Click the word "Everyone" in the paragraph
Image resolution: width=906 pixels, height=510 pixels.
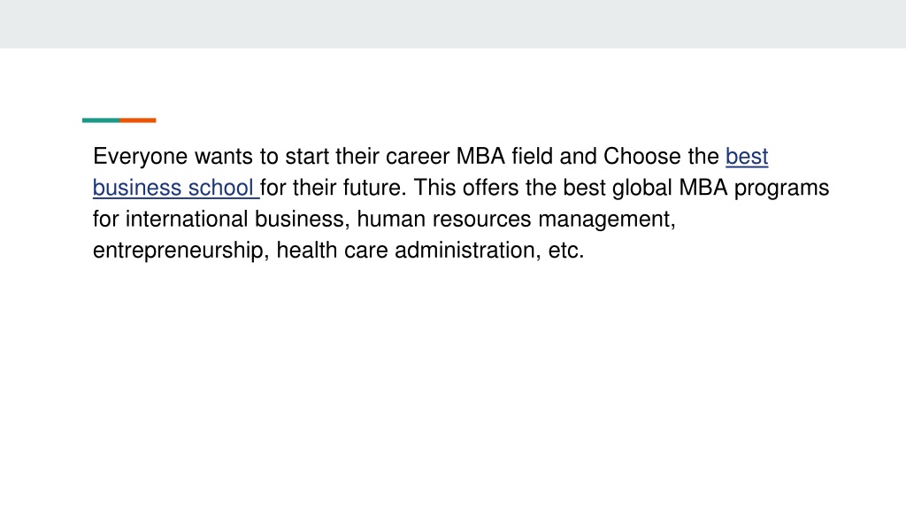(x=141, y=157)
